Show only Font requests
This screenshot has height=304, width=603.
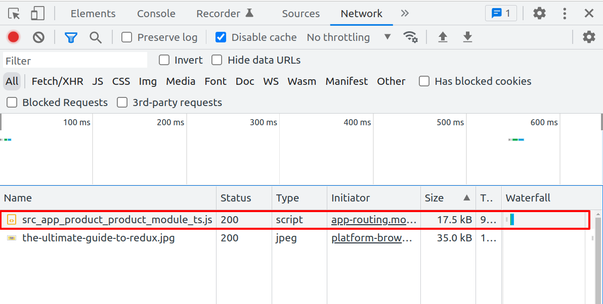click(216, 81)
